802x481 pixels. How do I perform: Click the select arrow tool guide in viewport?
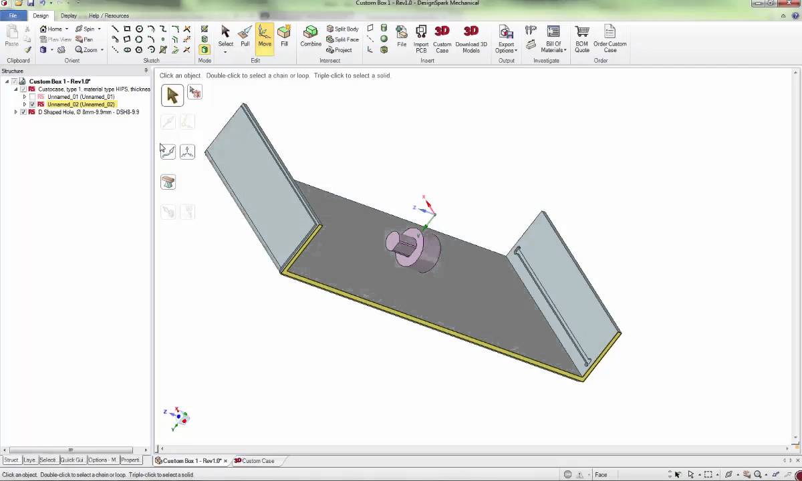[172, 96]
